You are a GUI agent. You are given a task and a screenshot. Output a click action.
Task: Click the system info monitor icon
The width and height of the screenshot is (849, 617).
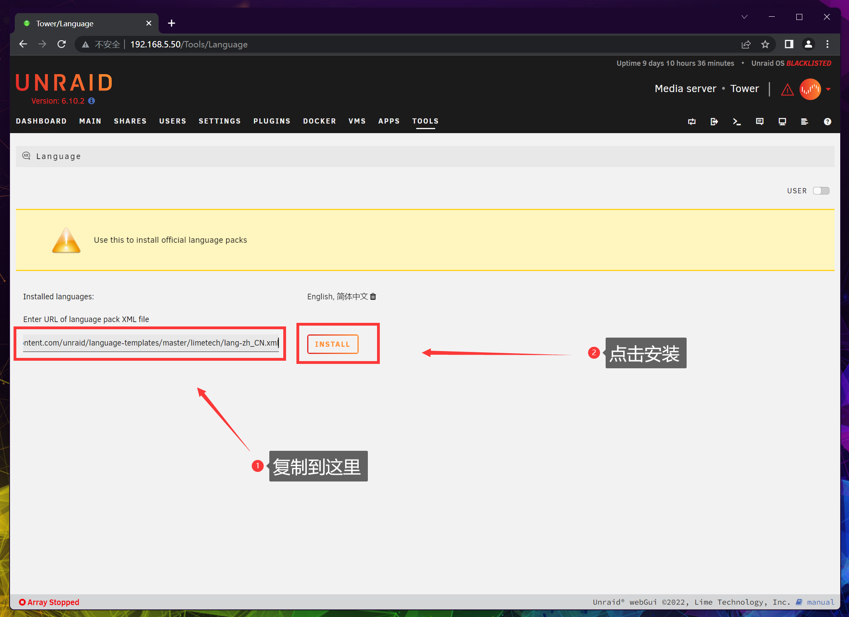point(782,122)
